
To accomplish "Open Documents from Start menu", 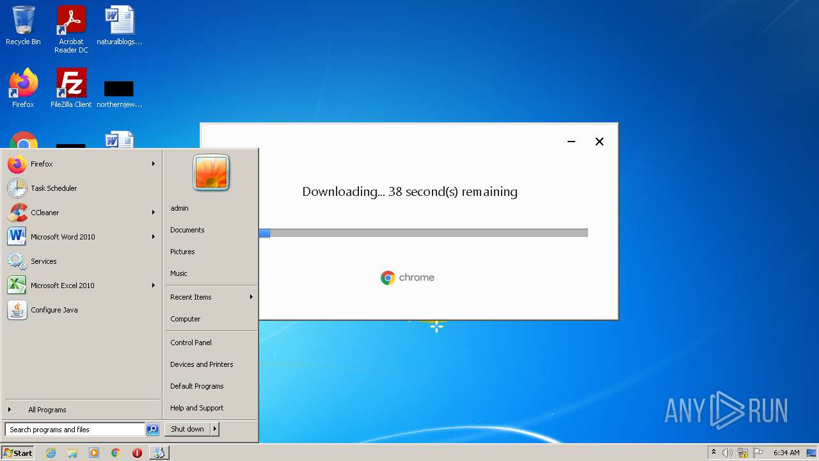I will pyautogui.click(x=211, y=230).
